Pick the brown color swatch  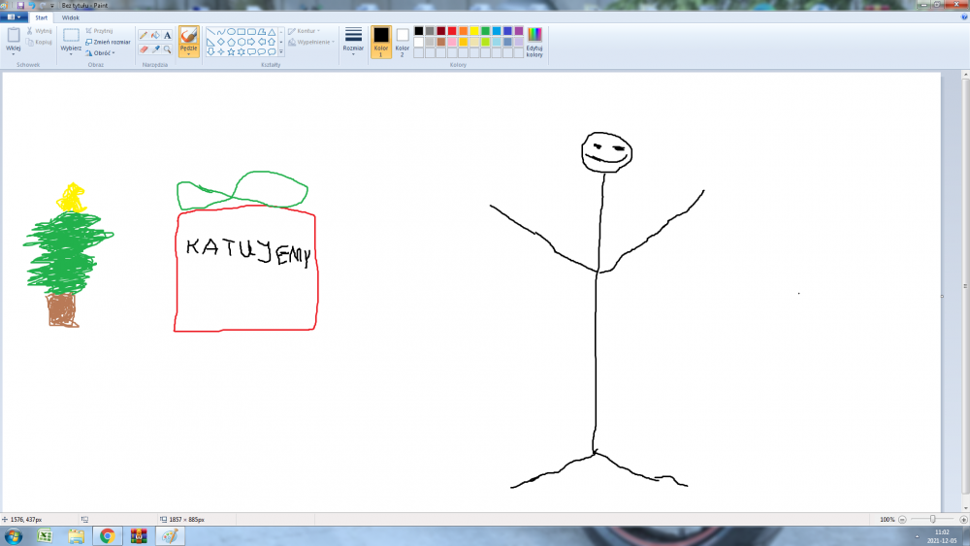pyautogui.click(x=441, y=42)
